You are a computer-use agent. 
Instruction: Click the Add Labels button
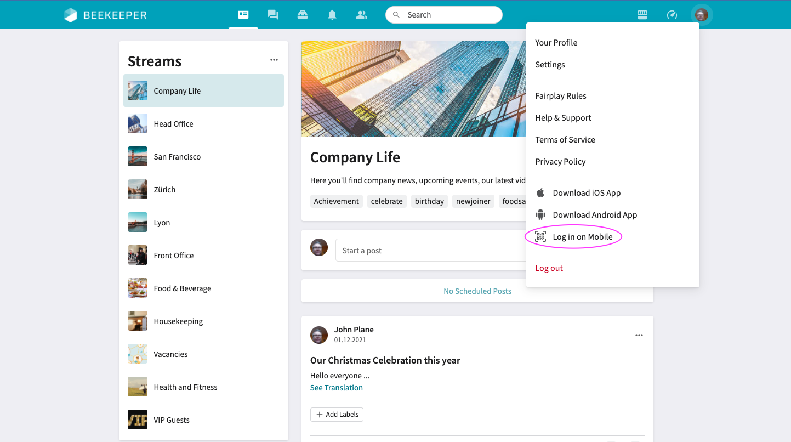pos(337,415)
